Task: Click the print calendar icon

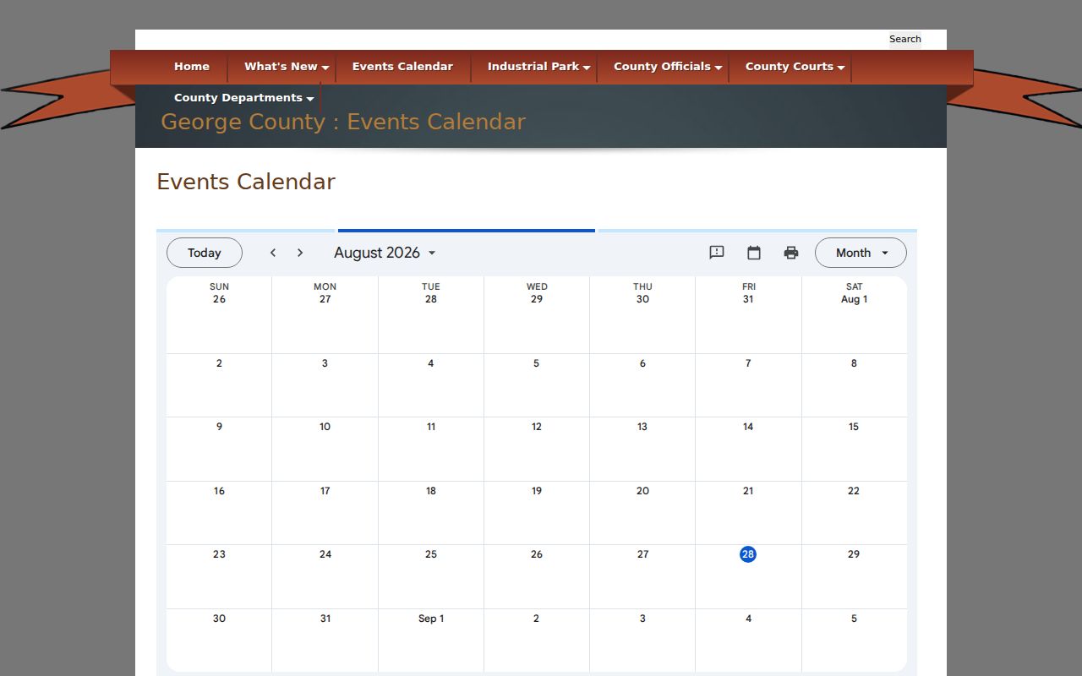Action: pos(791,253)
